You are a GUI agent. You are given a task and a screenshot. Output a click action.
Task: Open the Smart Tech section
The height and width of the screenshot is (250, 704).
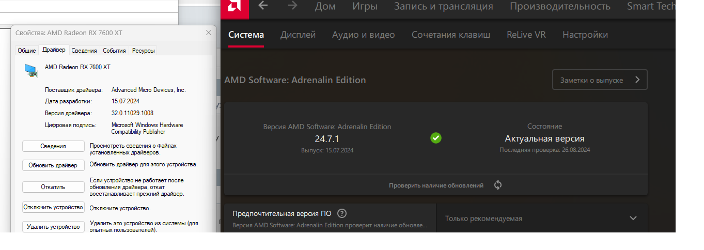pos(651,6)
